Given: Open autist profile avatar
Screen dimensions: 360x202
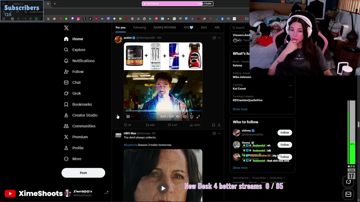Looking at the screenshot, I should click(118, 40).
